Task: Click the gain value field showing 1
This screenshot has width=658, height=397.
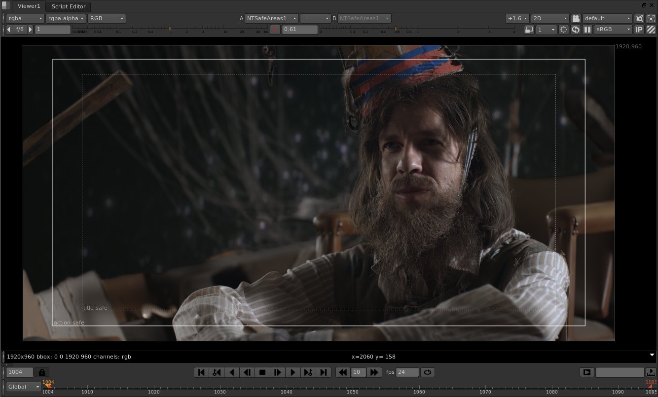Action: (53, 30)
